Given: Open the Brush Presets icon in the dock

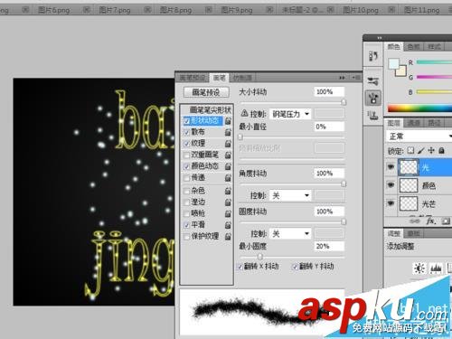Looking at the screenshot, I should 373,80.
